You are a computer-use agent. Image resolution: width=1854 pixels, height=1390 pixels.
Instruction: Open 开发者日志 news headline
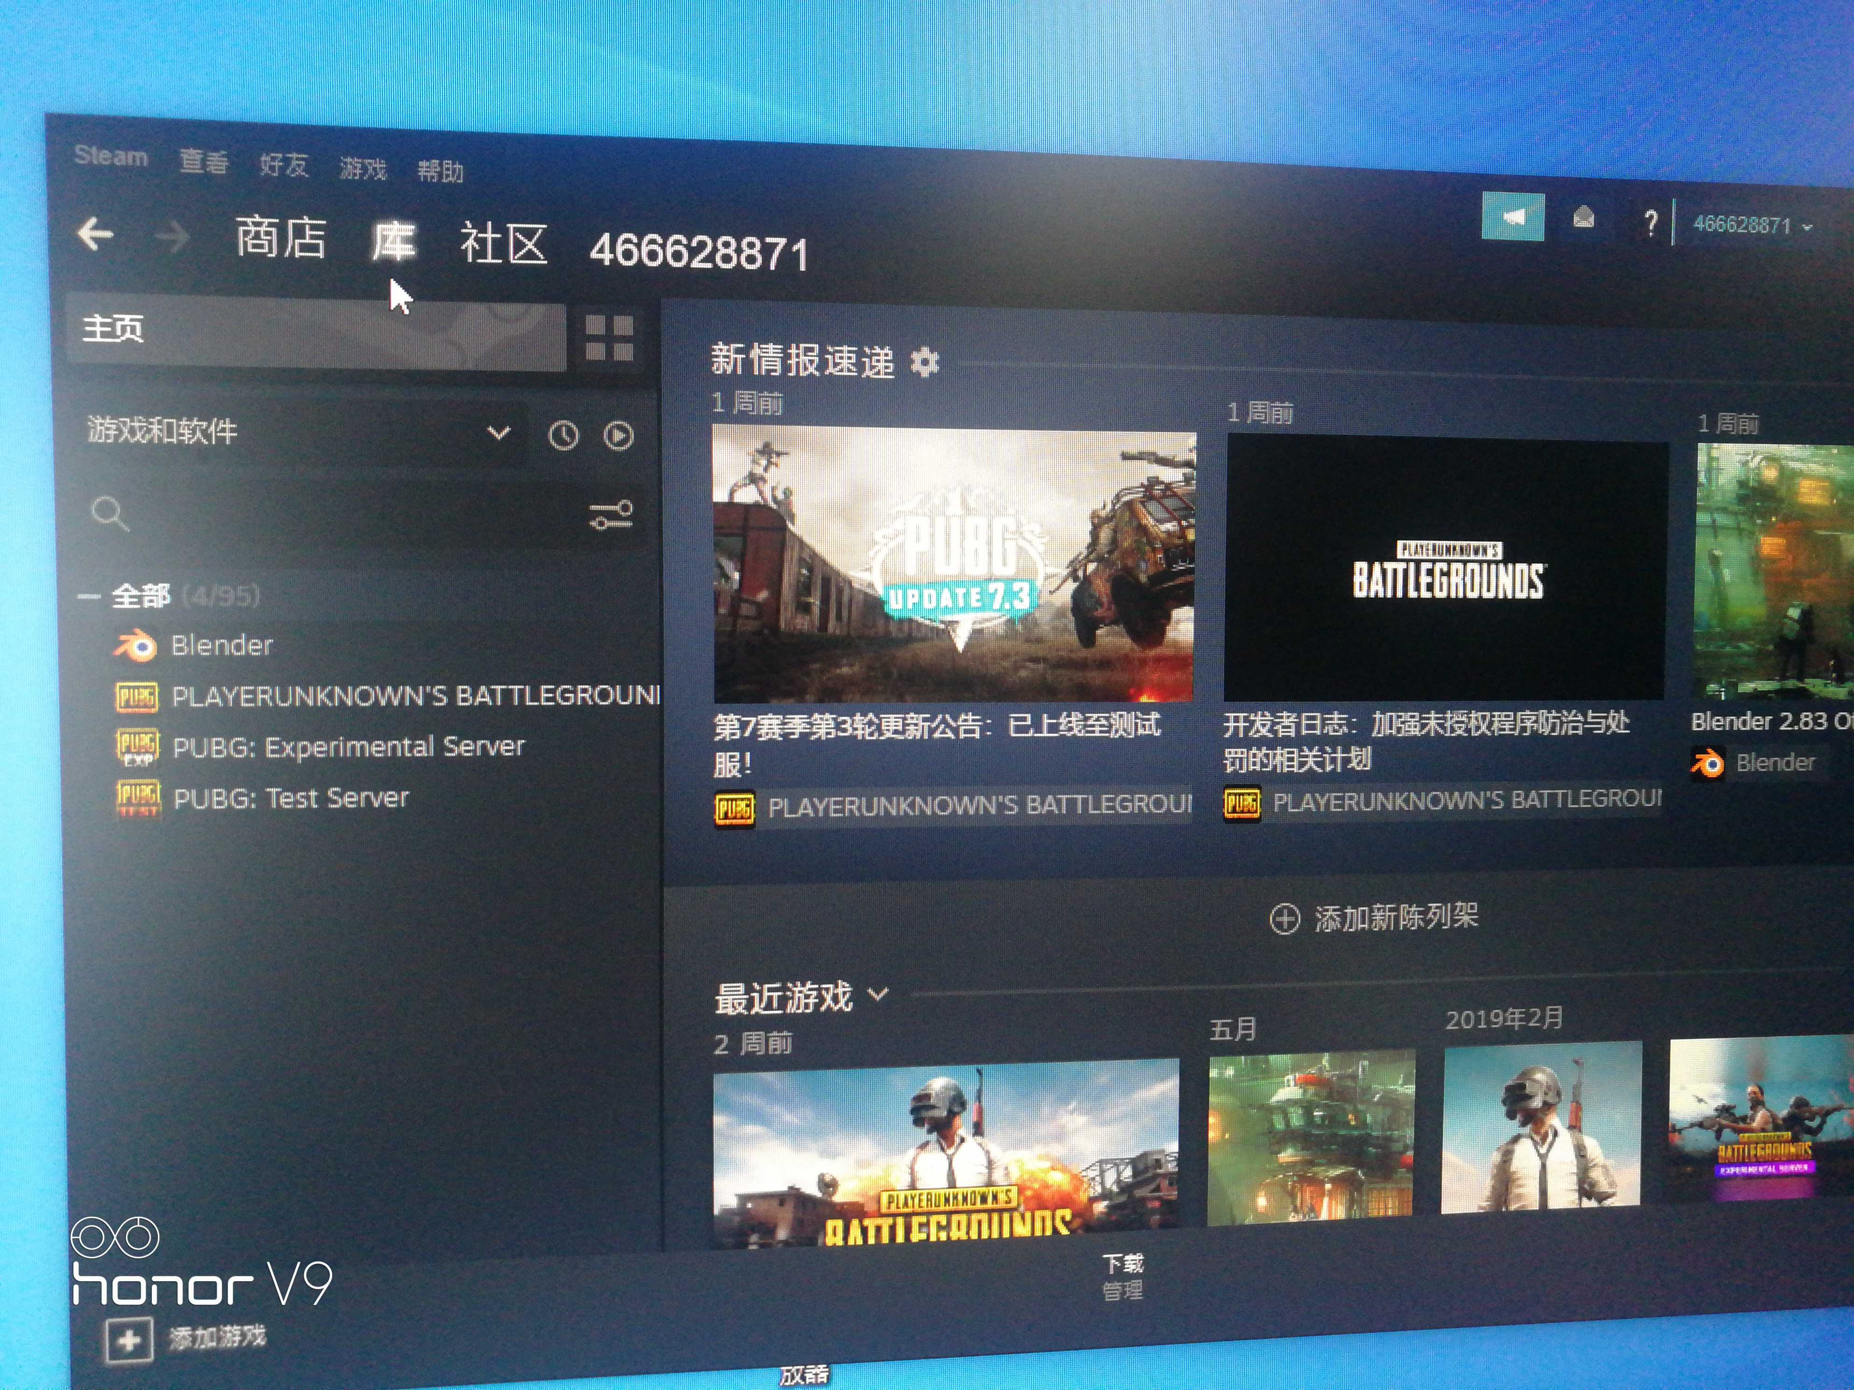tap(1426, 742)
